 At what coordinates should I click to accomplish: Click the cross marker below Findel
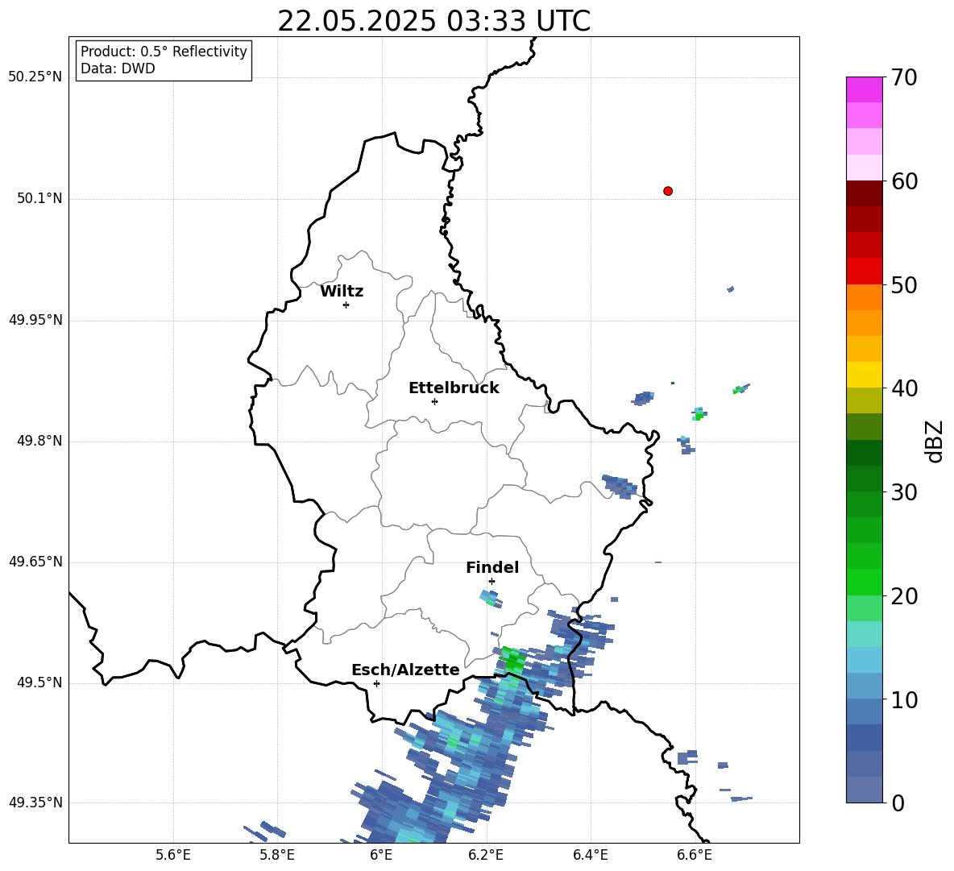(492, 582)
